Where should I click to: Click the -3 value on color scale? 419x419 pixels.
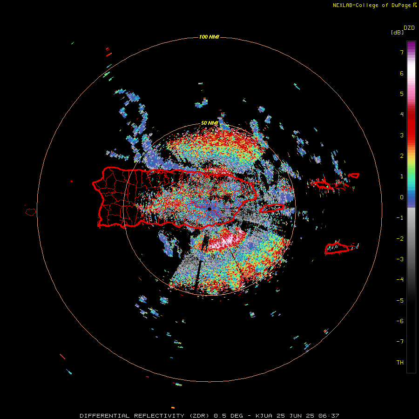[x=400, y=259]
